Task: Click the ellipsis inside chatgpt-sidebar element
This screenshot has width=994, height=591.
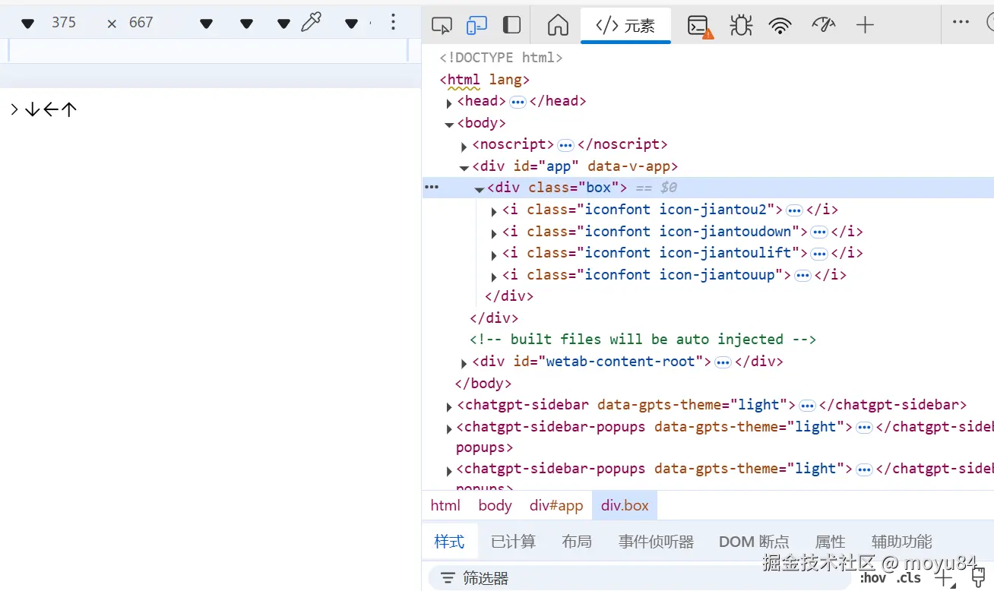Action: pos(807,406)
